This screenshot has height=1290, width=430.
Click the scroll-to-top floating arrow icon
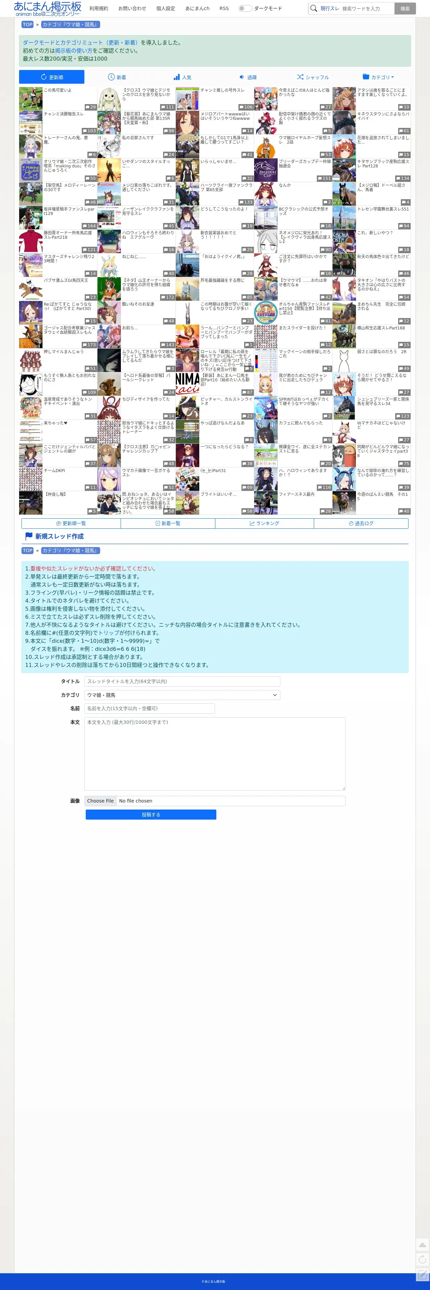[423, 1245]
